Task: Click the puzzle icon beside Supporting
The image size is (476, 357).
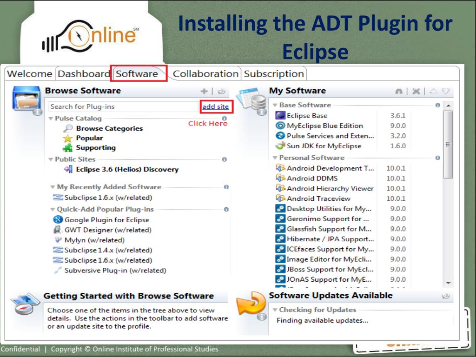Action: 67,148
